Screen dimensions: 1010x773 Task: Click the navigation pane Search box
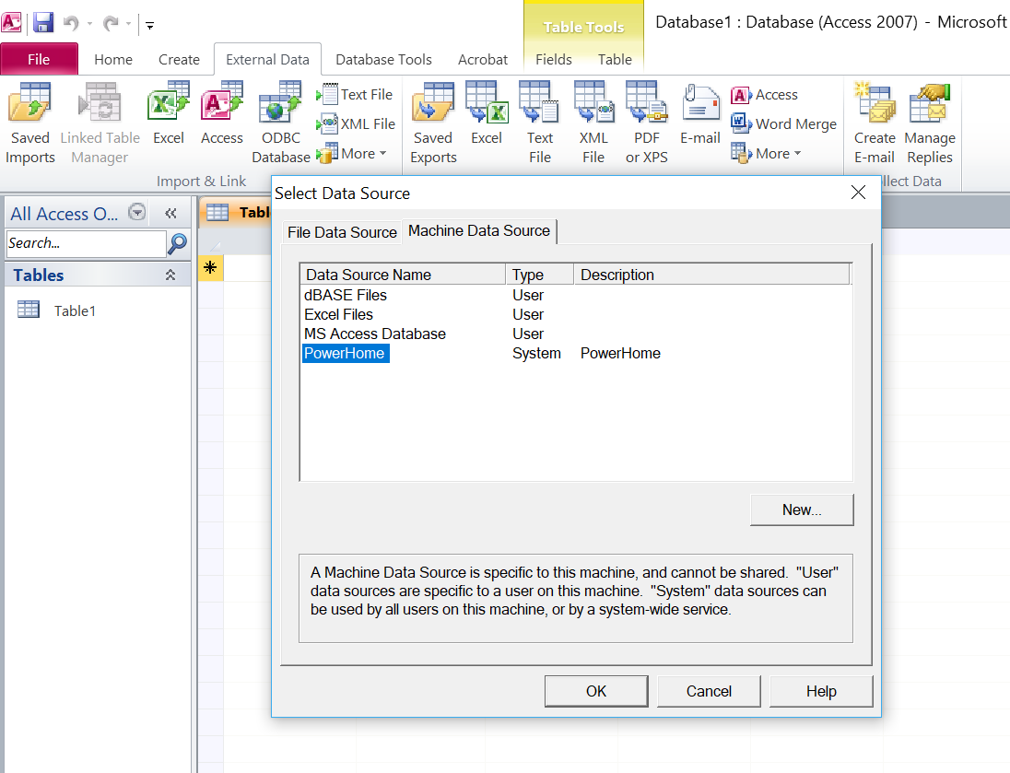[x=86, y=243]
